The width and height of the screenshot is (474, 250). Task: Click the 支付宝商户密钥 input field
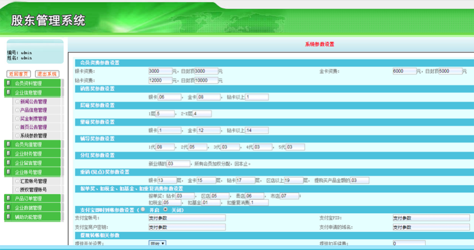pos(187,227)
